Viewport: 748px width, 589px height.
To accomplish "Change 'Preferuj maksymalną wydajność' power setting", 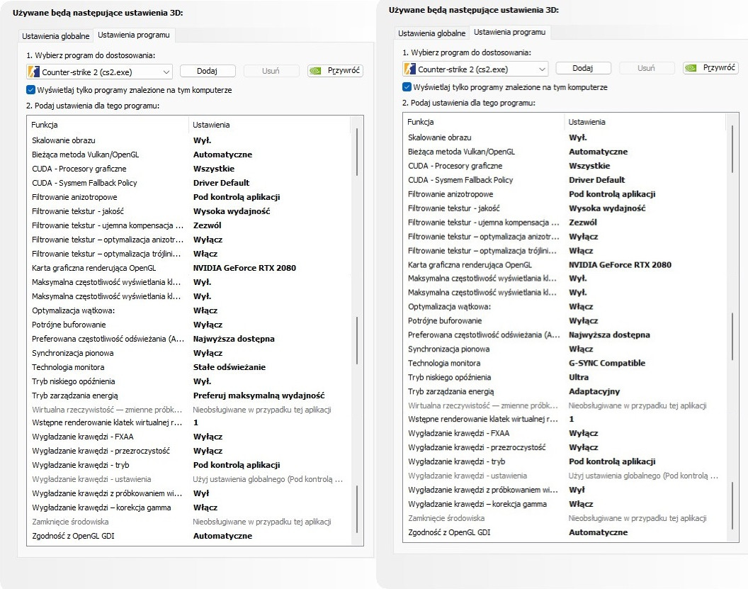I will 259,396.
